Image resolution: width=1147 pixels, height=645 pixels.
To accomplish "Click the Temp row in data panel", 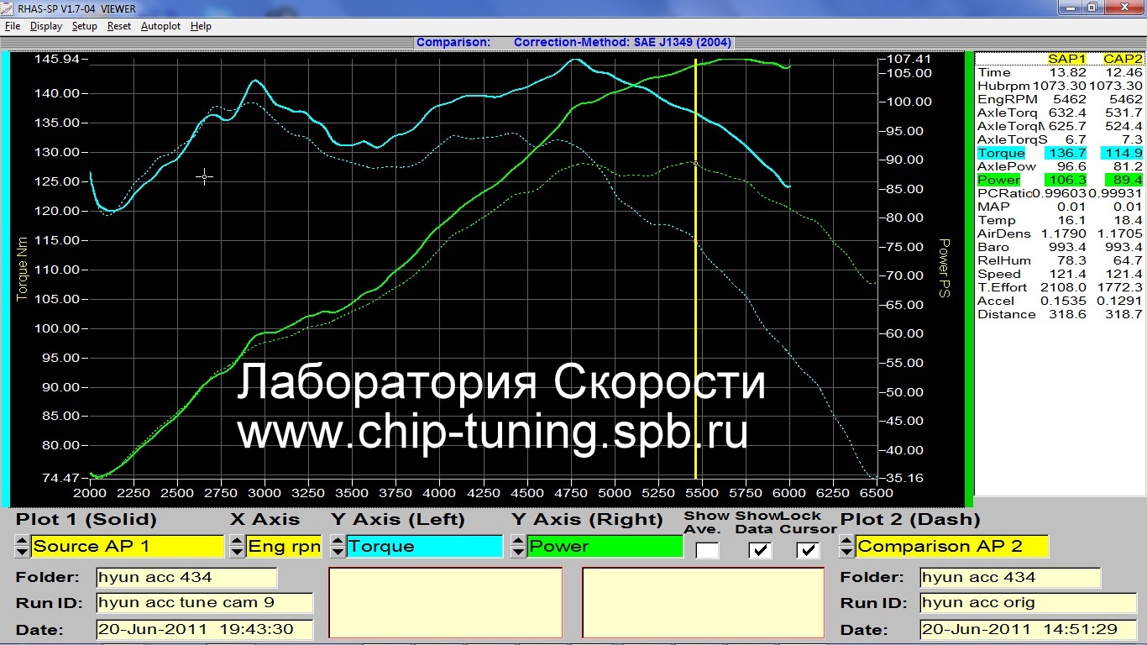I will coord(1060,220).
